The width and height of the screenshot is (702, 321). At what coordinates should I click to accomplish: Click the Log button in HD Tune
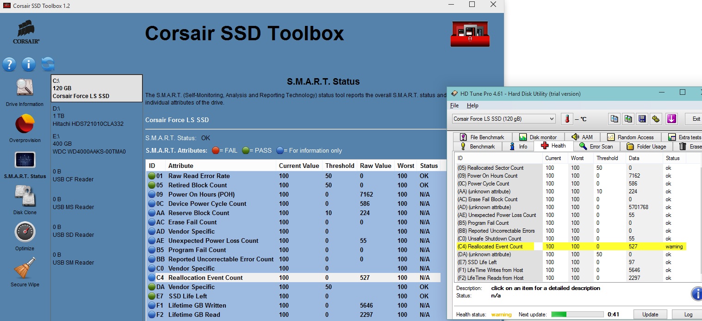click(688, 315)
